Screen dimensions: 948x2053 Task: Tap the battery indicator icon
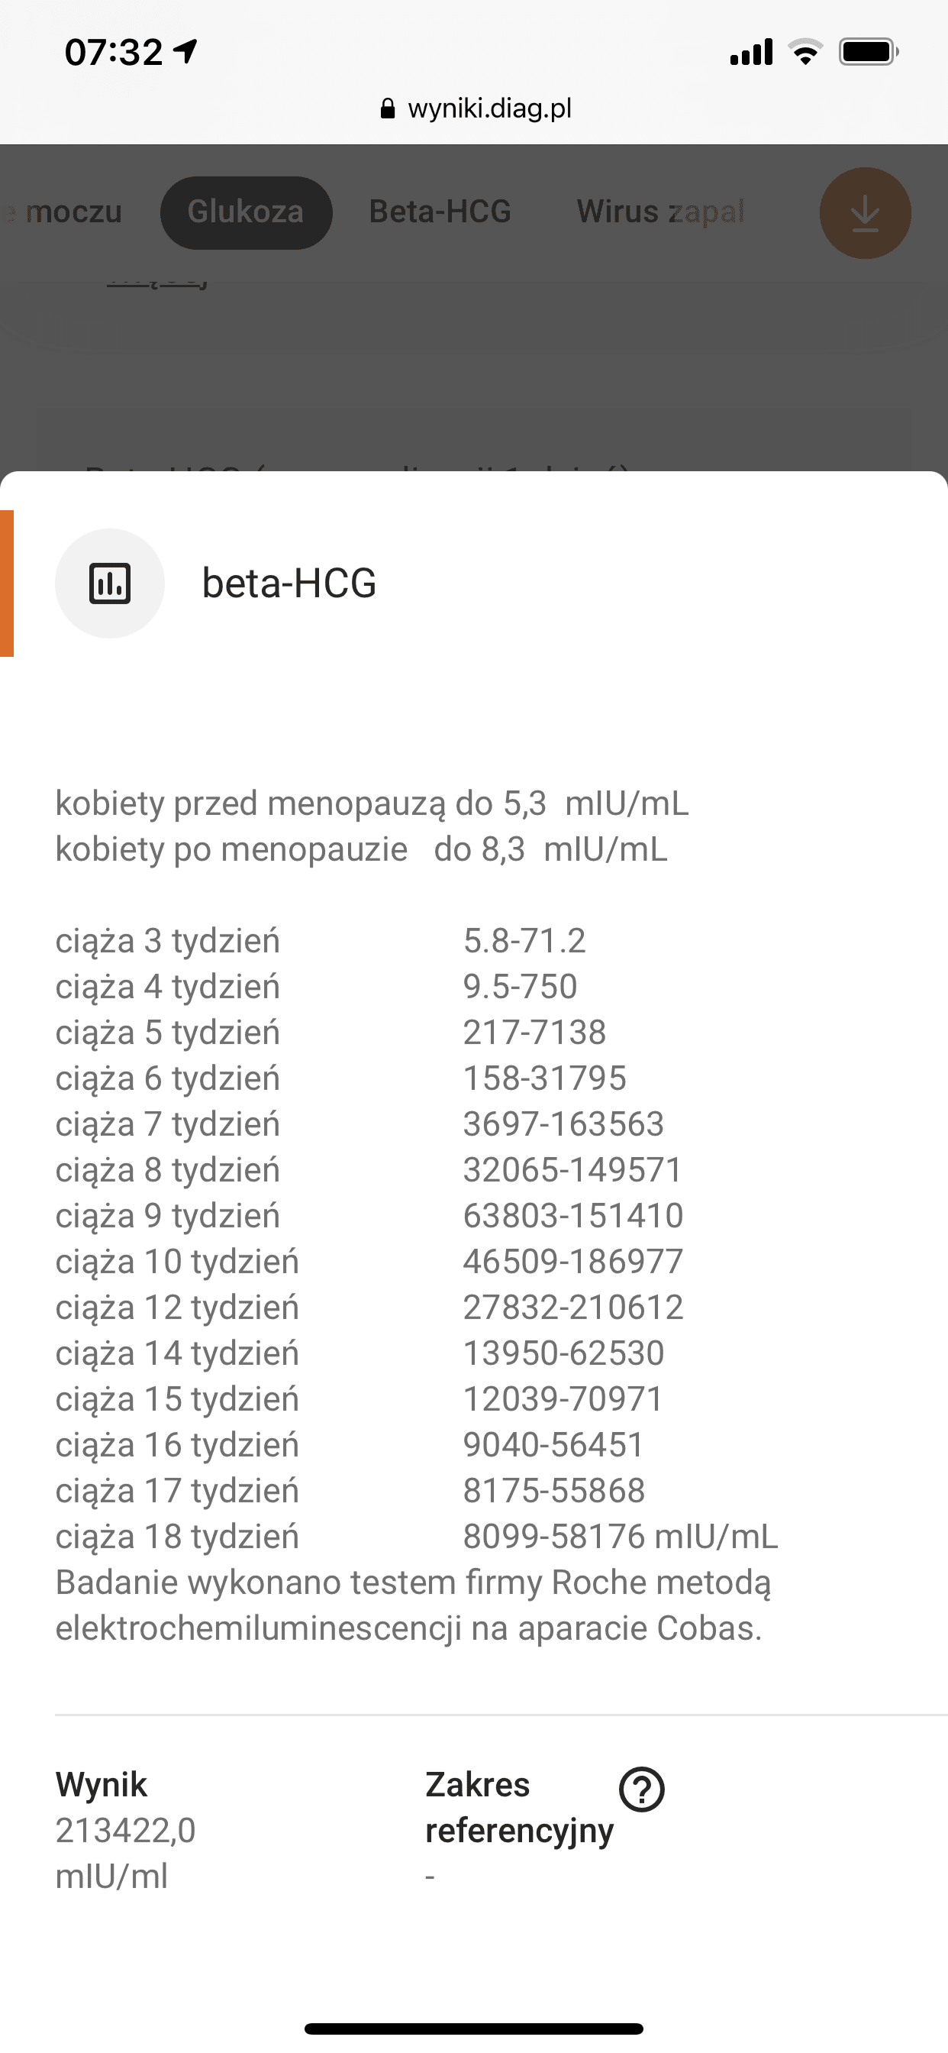(x=868, y=53)
